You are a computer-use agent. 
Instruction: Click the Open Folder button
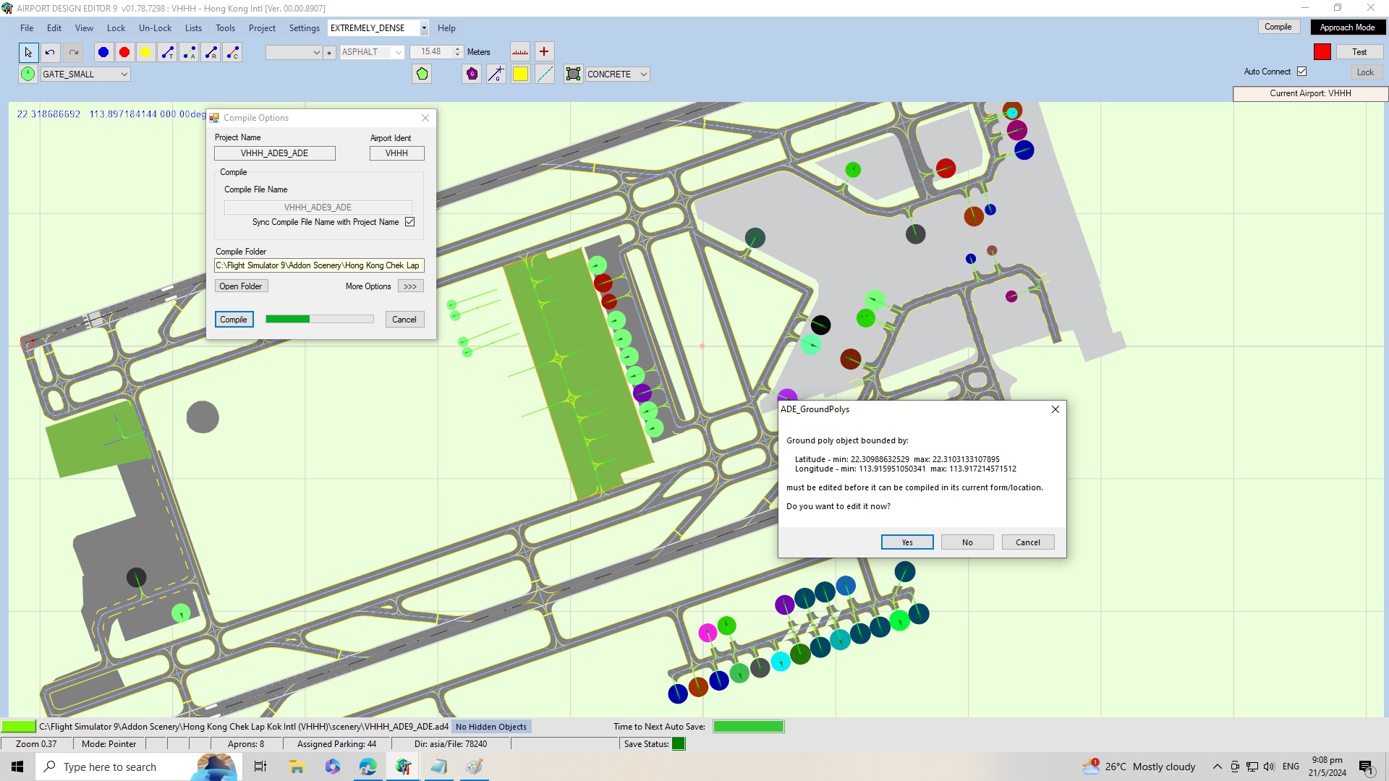coord(241,286)
